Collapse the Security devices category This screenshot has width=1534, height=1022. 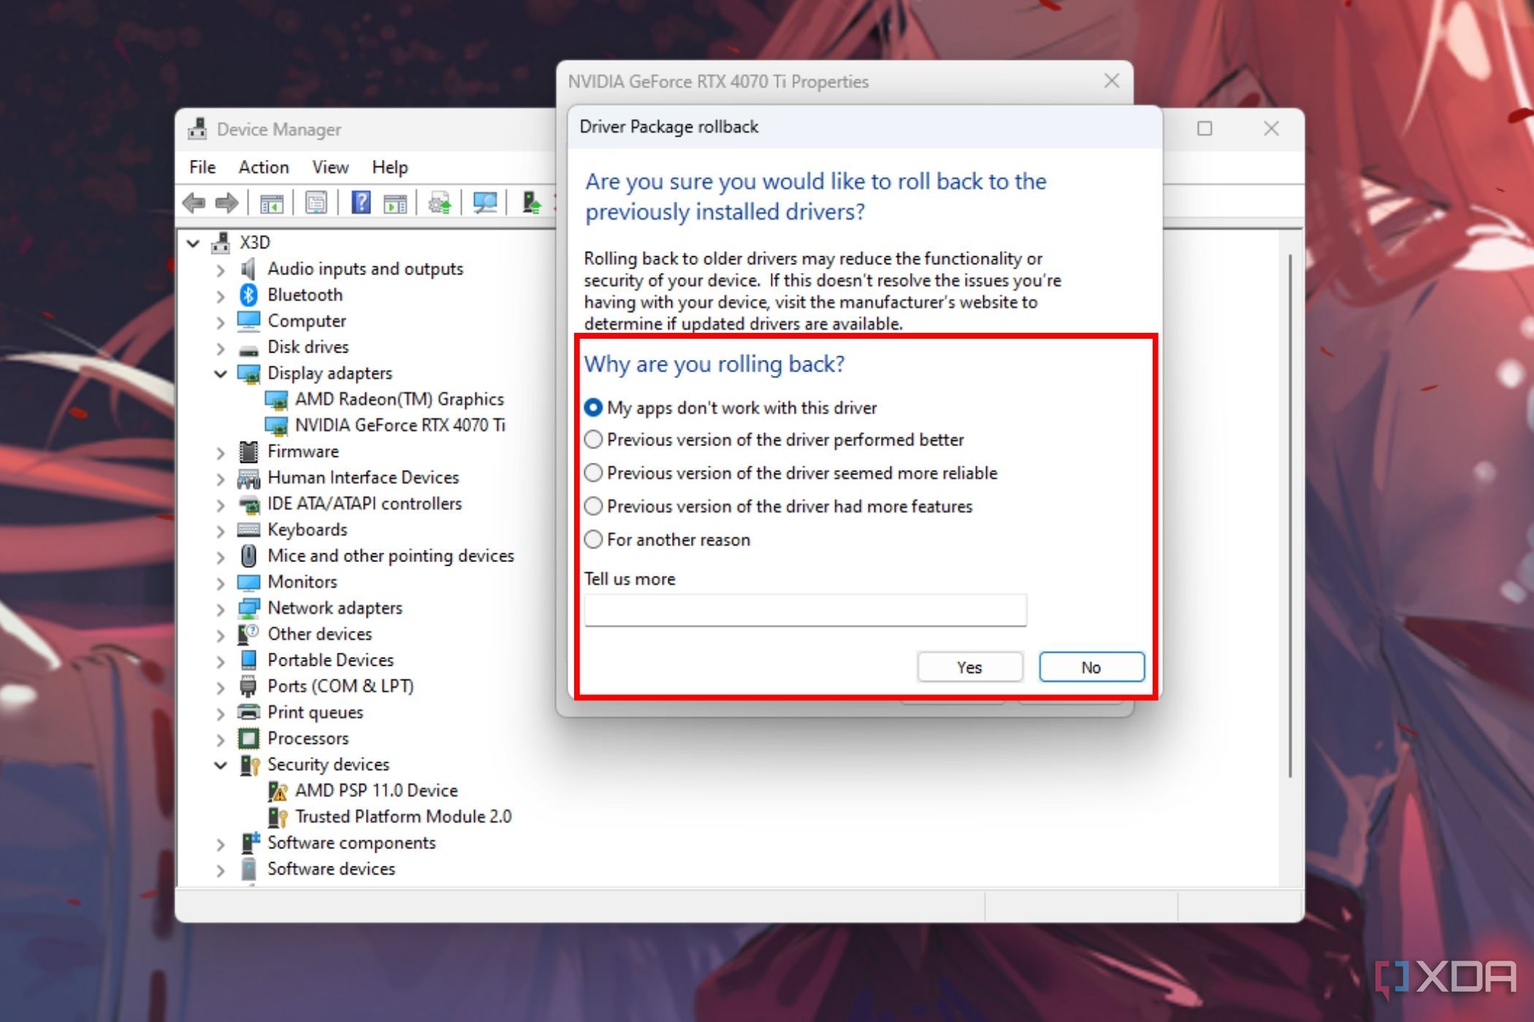(x=221, y=765)
